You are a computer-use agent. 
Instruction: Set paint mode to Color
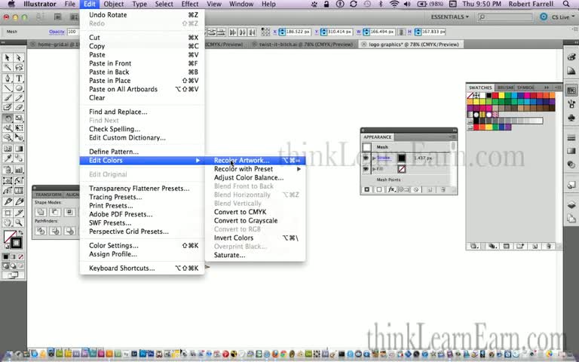[6, 256]
